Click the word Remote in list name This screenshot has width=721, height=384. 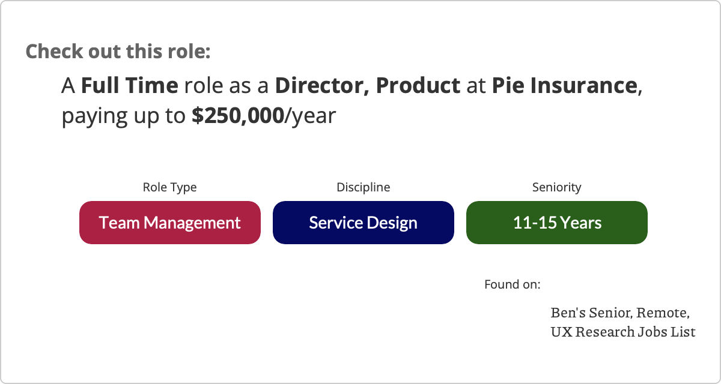coord(663,313)
